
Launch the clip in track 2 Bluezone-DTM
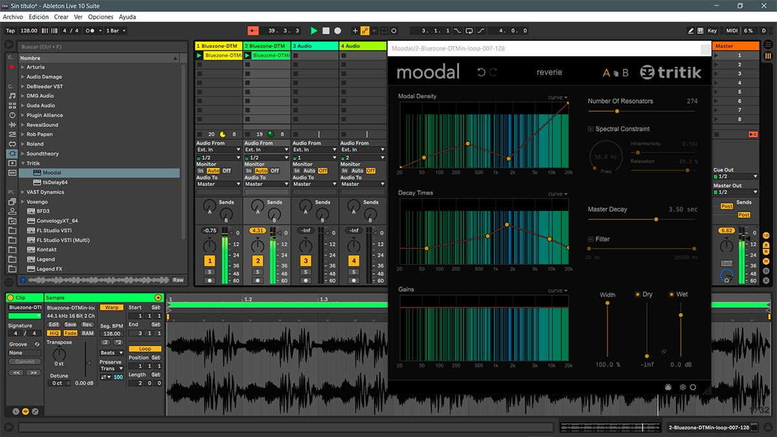click(247, 56)
